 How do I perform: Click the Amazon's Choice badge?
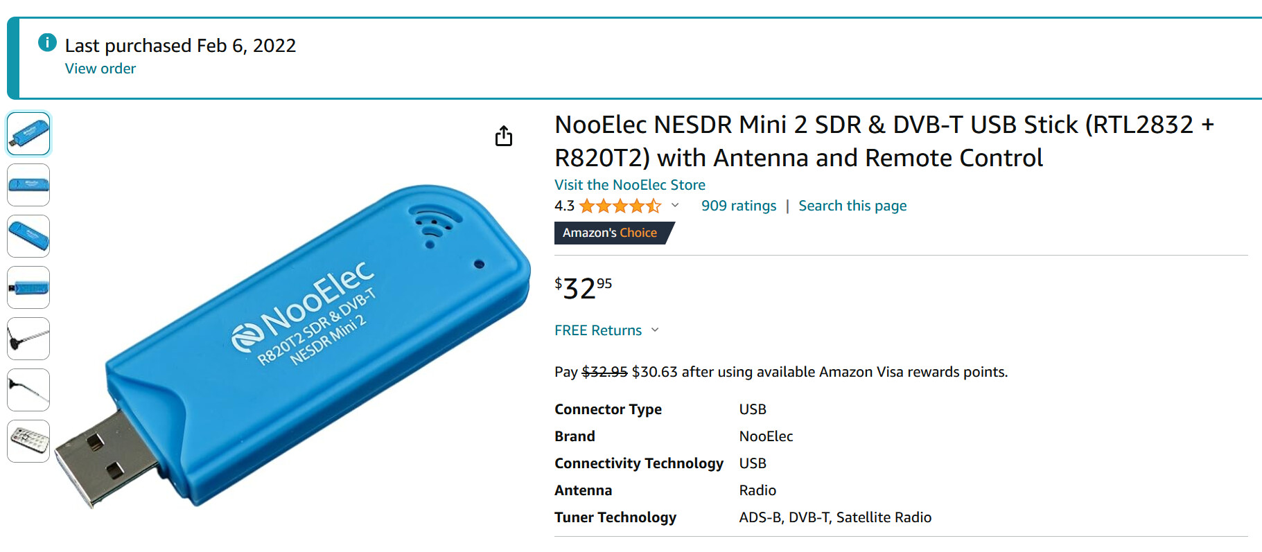click(610, 233)
